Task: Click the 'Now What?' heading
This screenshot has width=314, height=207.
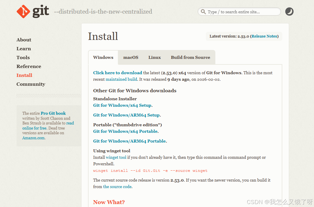Action: tap(109, 202)
